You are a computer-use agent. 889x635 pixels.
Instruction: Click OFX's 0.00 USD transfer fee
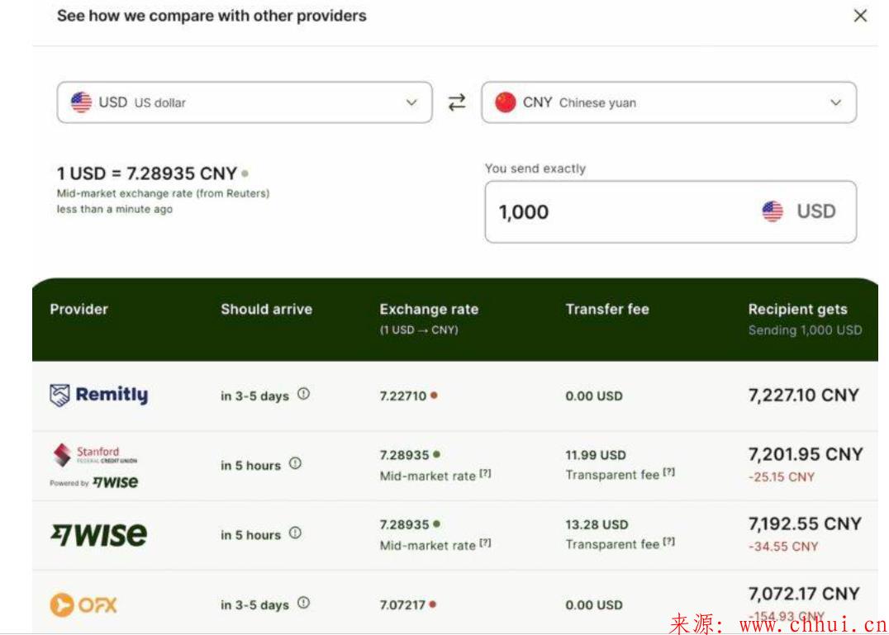(594, 605)
